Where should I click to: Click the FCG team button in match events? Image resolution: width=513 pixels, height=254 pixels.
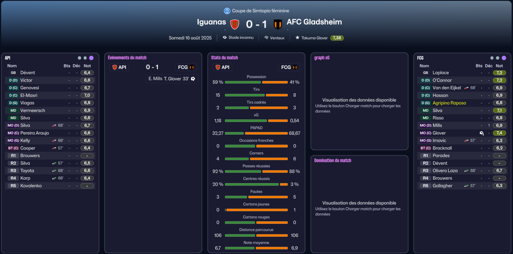186,67
